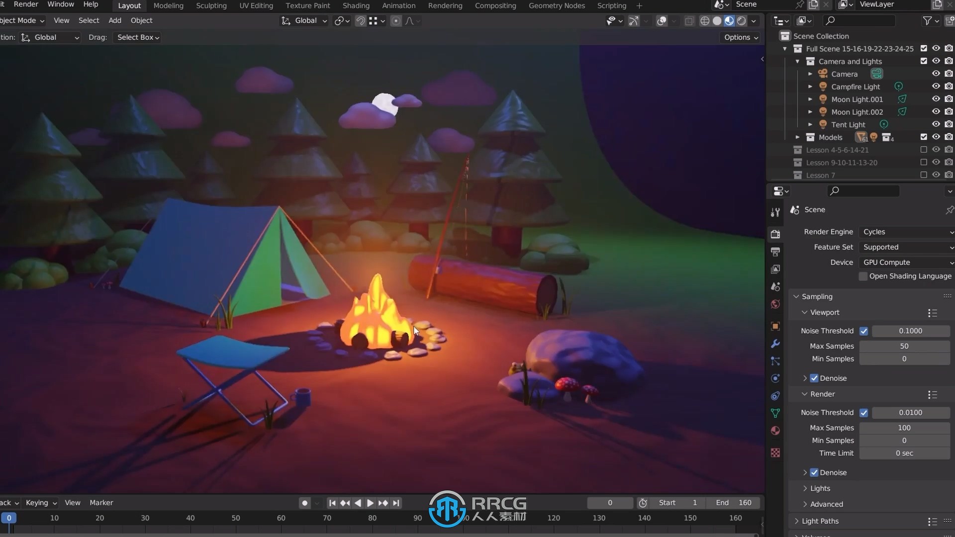Open Object properties tab
Screen dimensions: 955x537
775,326
